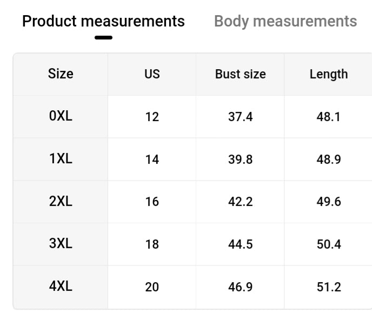Select the 3XL size row label

[61, 244]
